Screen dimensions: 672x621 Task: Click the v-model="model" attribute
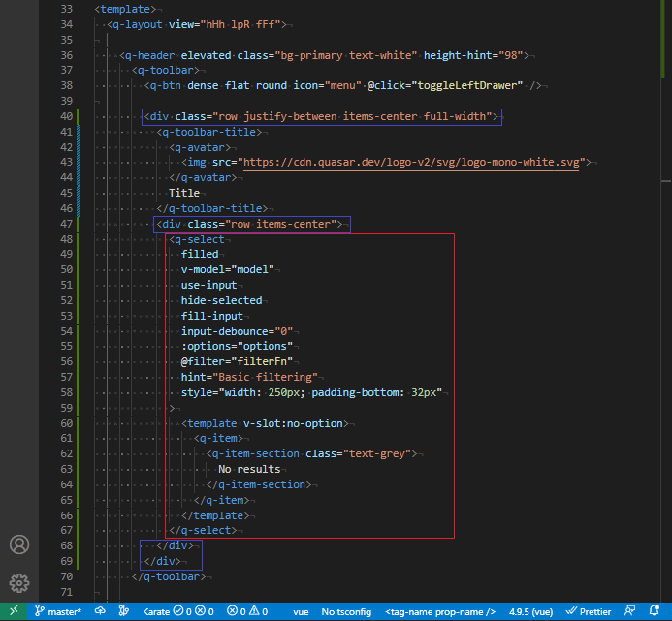tap(228, 270)
